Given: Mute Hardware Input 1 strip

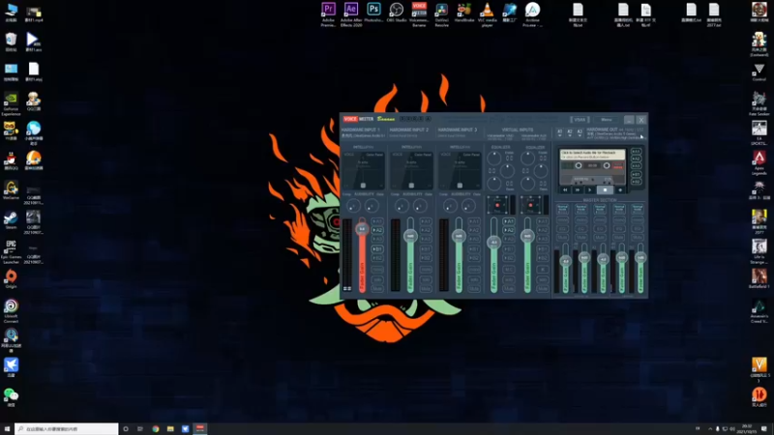Looking at the screenshot, I should click(377, 288).
